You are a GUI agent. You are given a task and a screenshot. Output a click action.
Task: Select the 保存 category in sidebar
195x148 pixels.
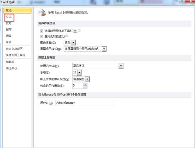coord(9,30)
